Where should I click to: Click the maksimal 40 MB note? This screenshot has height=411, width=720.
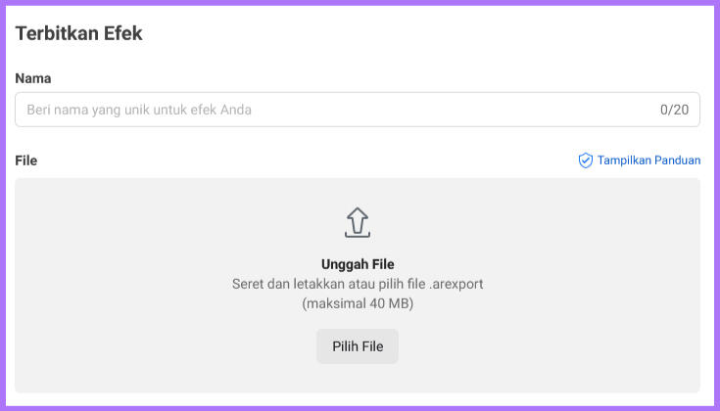pos(358,303)
